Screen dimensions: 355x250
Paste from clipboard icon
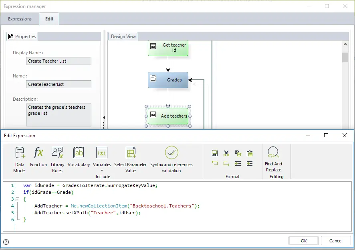pyautogui.click(x=250, y=153)
